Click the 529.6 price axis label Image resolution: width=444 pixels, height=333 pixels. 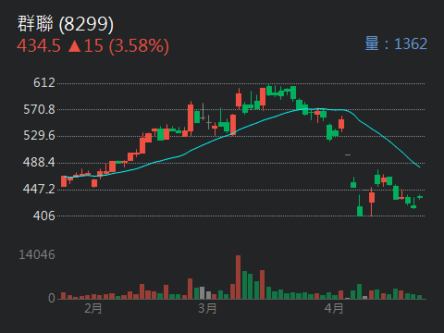(39, 136)
